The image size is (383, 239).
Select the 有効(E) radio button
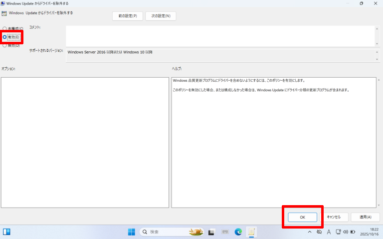pyautogui.click(x=5, y=37)
